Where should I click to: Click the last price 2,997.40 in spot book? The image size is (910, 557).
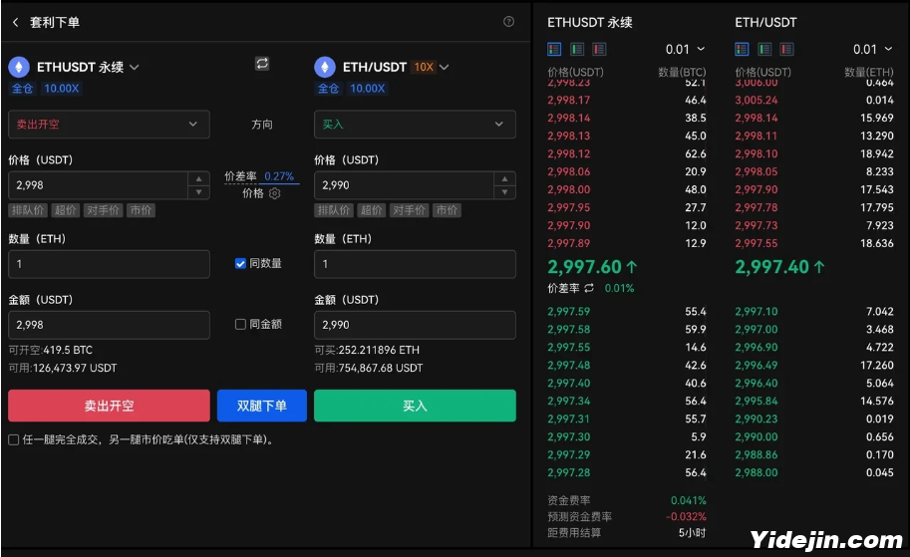click(x=771, y=267)
